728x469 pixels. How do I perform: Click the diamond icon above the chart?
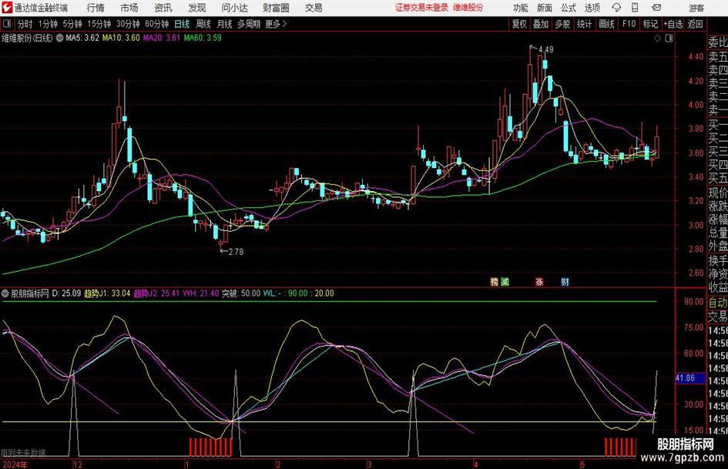coord(657,39)
